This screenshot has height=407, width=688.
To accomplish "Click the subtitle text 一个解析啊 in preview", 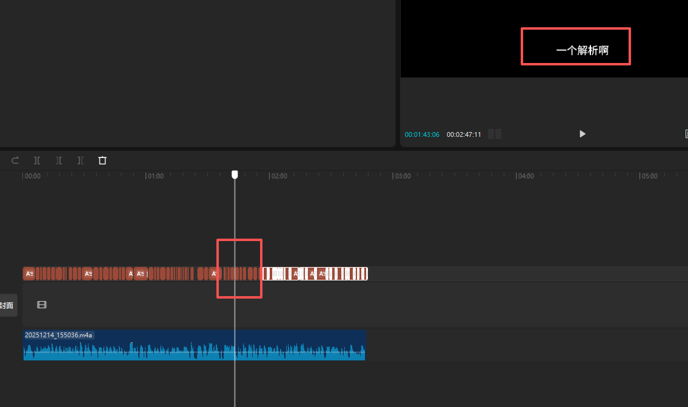I will (583, 50).
